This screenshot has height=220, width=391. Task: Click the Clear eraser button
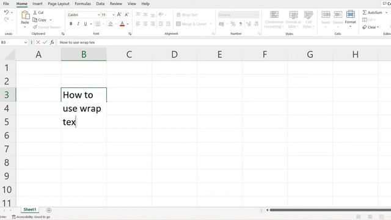(370, 27)
